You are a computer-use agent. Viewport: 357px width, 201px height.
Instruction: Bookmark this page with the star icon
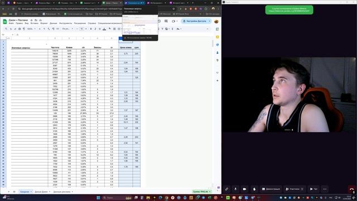173,9
